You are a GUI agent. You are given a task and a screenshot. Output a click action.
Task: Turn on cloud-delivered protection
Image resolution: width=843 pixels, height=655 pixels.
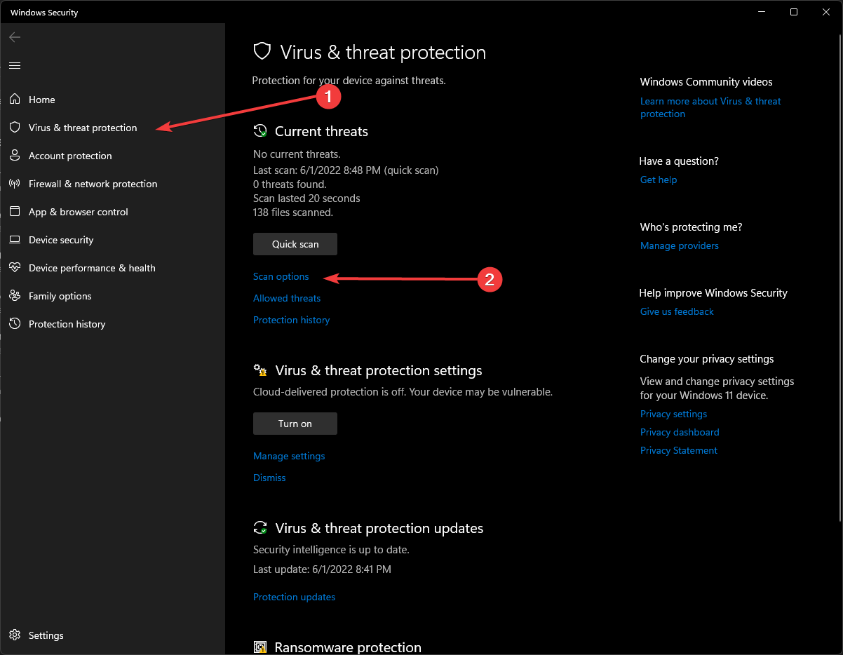[x=295, y=424]
